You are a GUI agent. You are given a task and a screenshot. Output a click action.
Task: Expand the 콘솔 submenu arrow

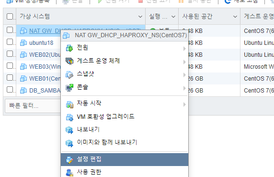click(184, 88)
